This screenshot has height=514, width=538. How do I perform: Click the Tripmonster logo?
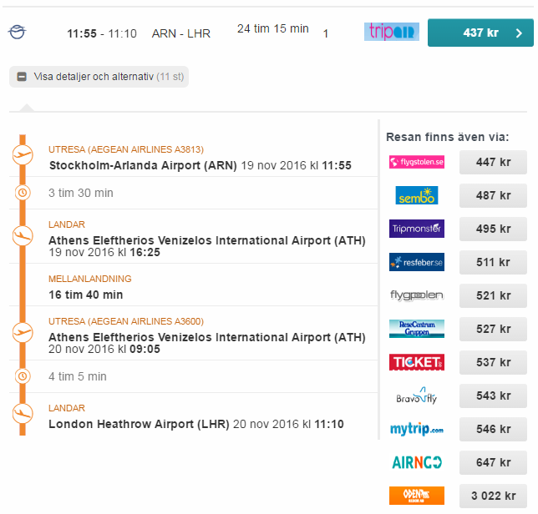point(417,229)
